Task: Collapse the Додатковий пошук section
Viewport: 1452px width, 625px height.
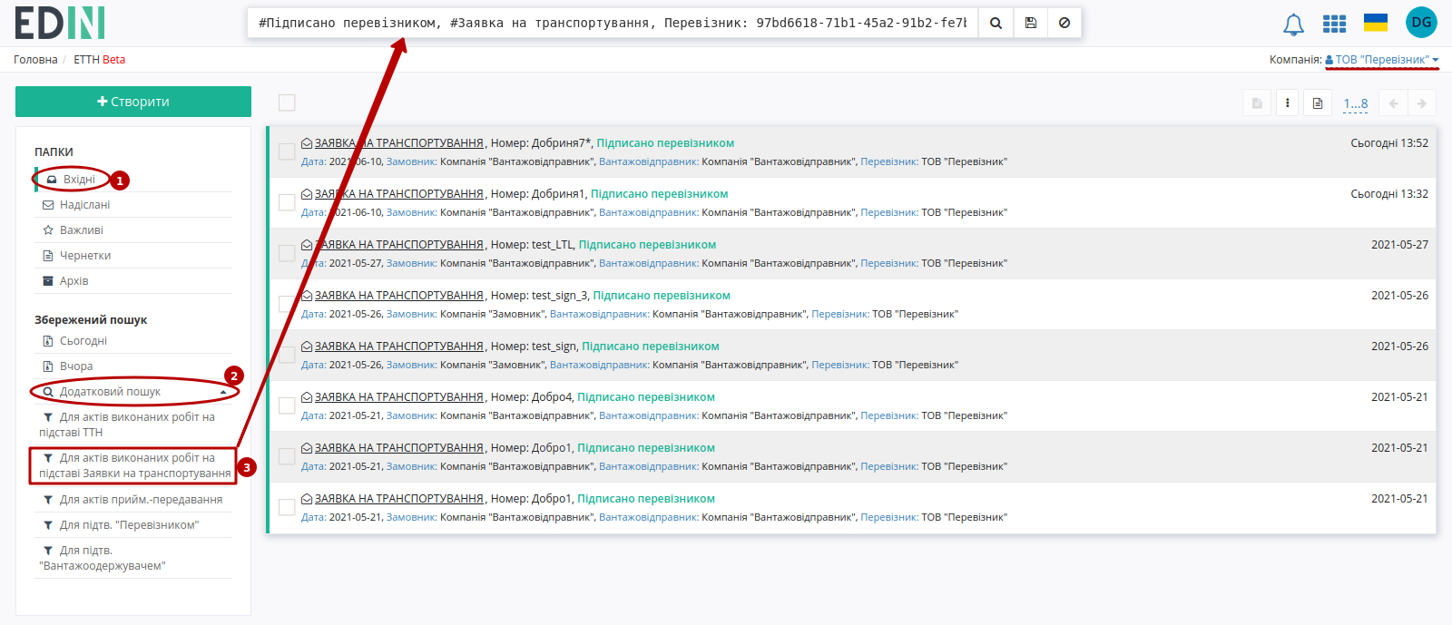Action: click(x=133, y=392)
